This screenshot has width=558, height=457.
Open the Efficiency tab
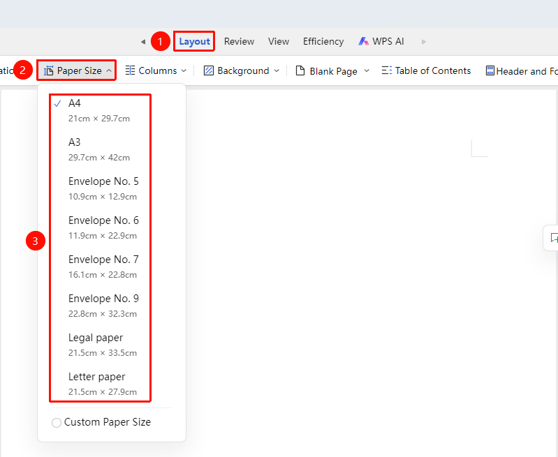pos(323,41)
